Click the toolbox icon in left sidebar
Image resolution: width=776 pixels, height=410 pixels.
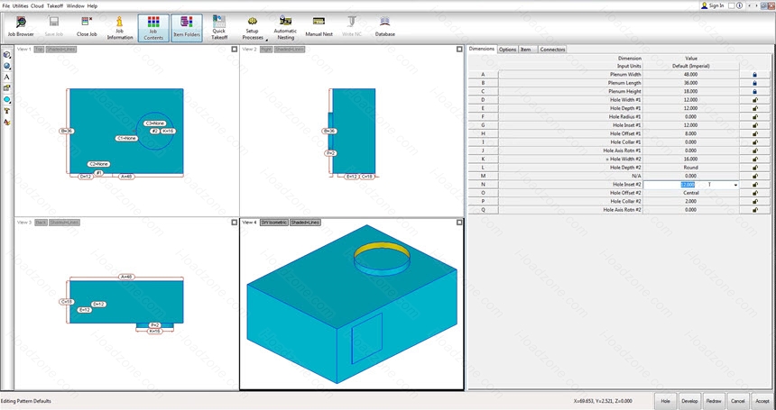tap(7, 88)
